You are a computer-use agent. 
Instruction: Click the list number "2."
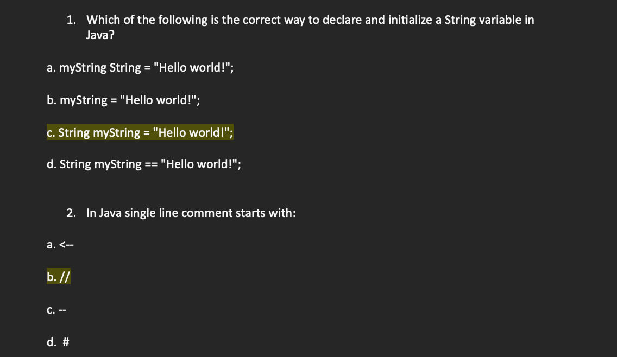coord(71,213)
